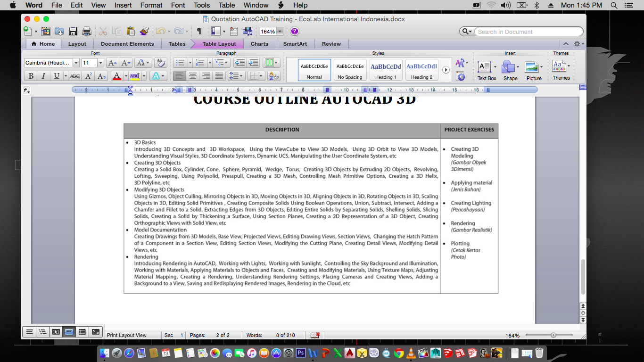Click the Superscript icon

pyautogui.click(x=88, y=76)
